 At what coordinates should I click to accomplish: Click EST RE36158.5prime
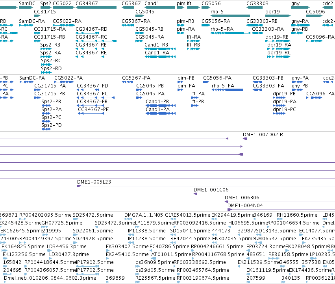tap(288, 254)
